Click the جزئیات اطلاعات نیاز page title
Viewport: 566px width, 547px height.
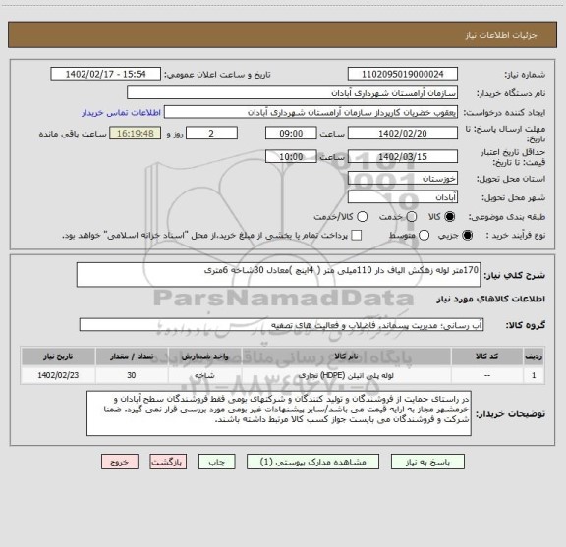point(501,35)
